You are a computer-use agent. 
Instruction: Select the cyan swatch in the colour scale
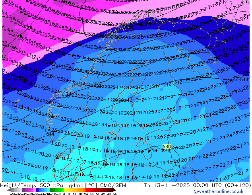tap(48, 190)
